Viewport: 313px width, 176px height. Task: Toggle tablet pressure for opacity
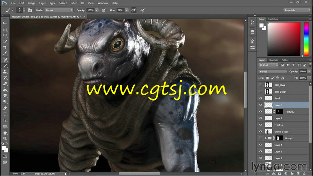pos(103,10)
